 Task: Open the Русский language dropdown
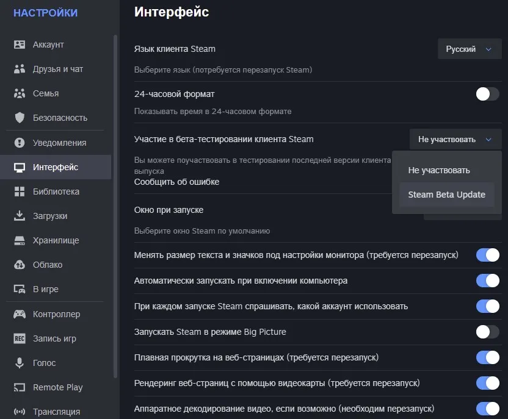click(470, 49)
